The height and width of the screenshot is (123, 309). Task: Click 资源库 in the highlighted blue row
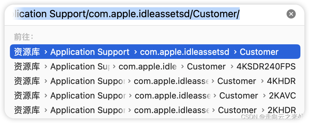(x=27, y=52)
